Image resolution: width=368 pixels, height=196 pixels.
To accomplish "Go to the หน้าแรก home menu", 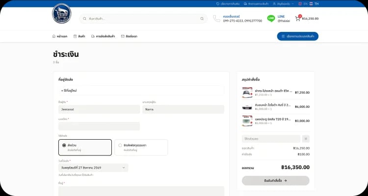I will pos(59,36).
